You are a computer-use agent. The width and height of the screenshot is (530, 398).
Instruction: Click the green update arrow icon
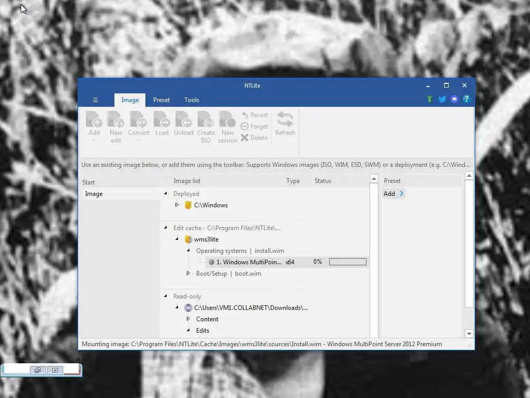coord(429,99)
